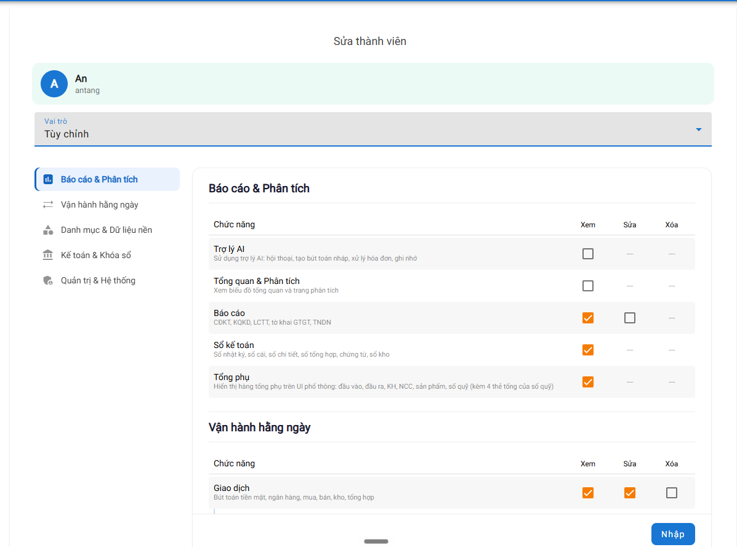Image resolution: width=737 pixels, height=547 pixels.
Task: Click the Vận hành hằng ngày arrows icon
Action: click(x=48, y=205)
